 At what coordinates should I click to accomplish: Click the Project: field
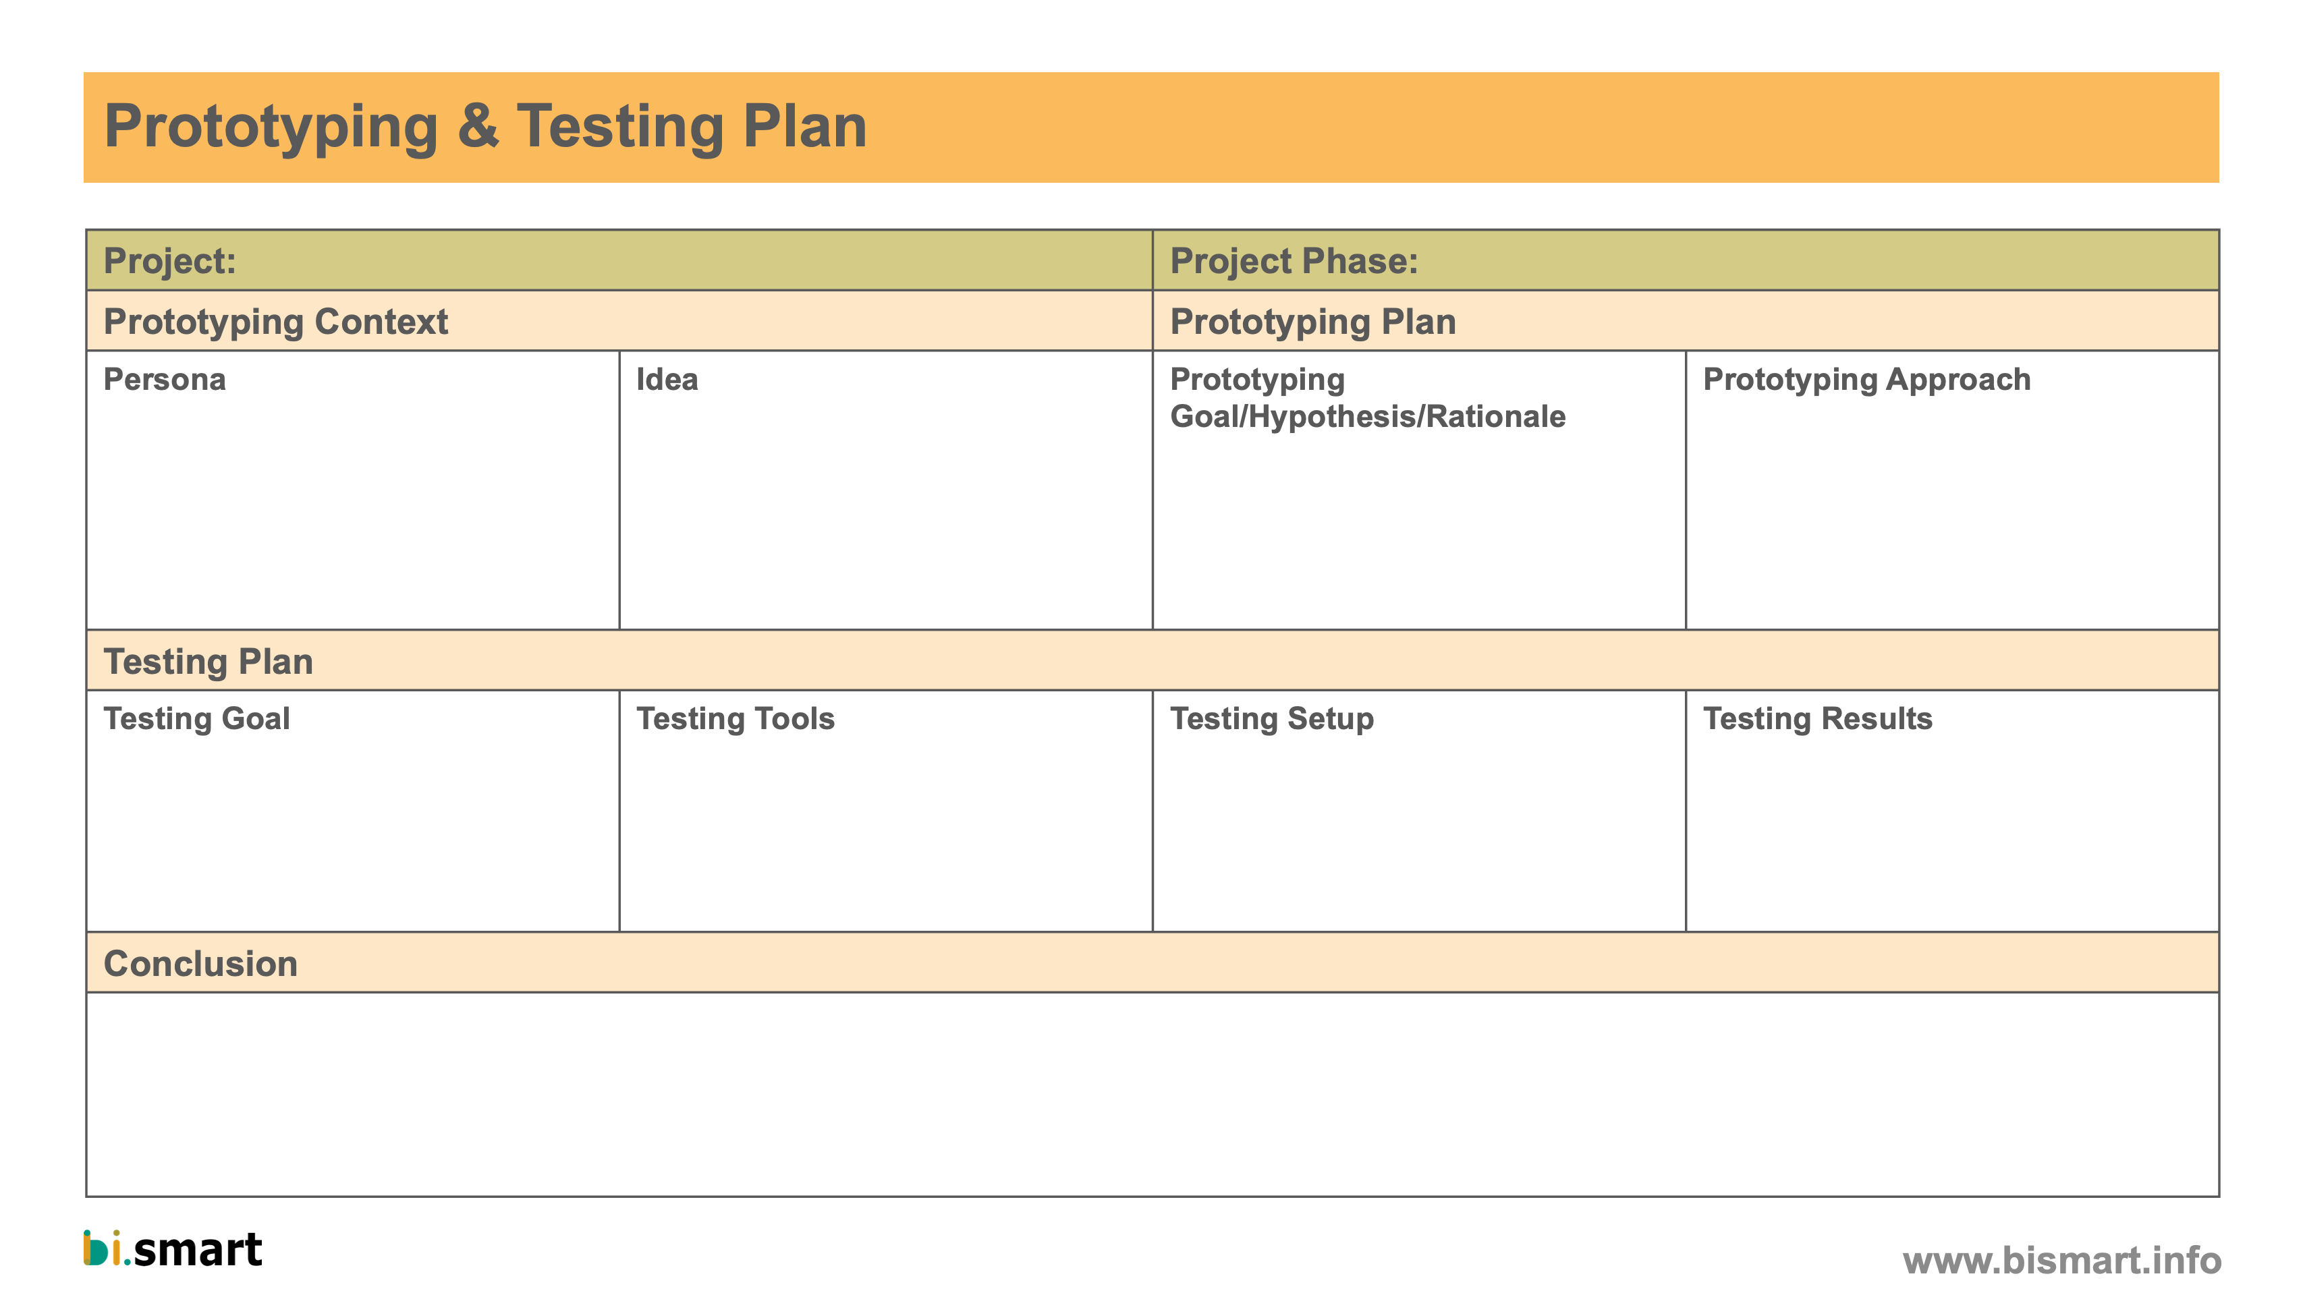619,260
